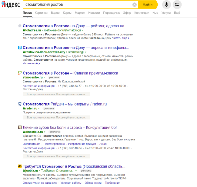Click the yellow Найти button

(148, 5)
